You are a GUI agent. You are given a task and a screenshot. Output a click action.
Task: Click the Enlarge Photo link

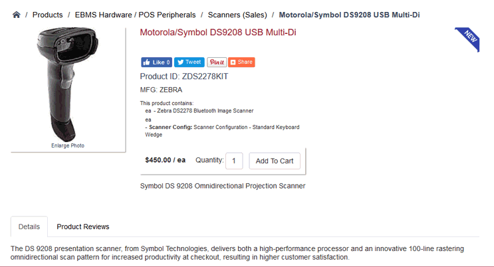[x=68, y=145]
